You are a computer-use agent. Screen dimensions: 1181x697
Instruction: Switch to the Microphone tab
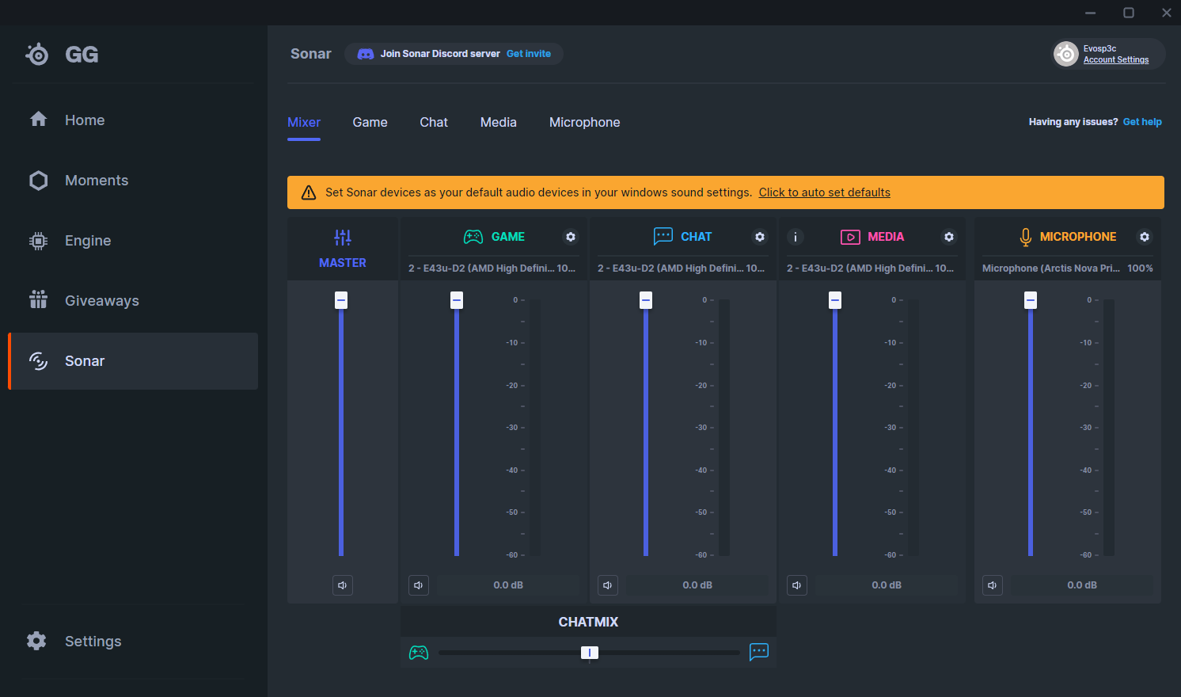585,122
